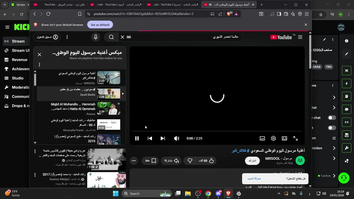
Task: Play the Majid Al Muhandis Hemmah video
Action: (x=81, y=109)
